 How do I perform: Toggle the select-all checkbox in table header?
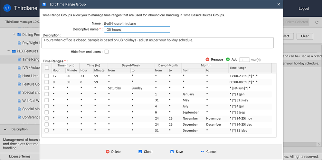point(47,68)
